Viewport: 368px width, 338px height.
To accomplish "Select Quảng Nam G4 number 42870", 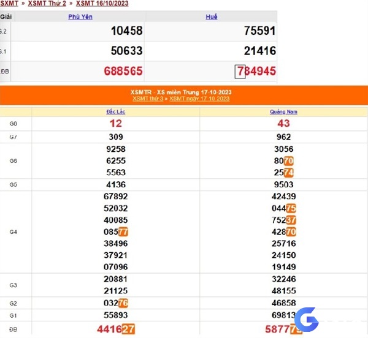I will pos(284,232).
